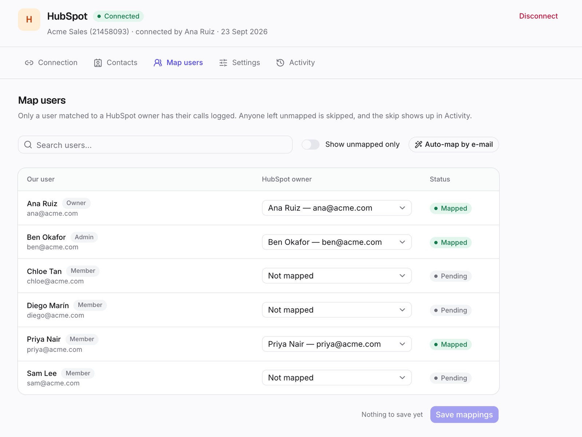This screenshot has width=582, height=437.
Task: Open the Activity tab
Action: (296, 63)
